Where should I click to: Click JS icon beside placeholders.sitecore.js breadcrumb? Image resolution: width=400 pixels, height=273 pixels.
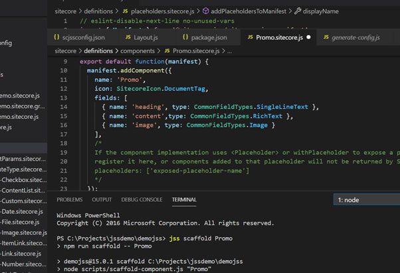click(x=126, y=11)
